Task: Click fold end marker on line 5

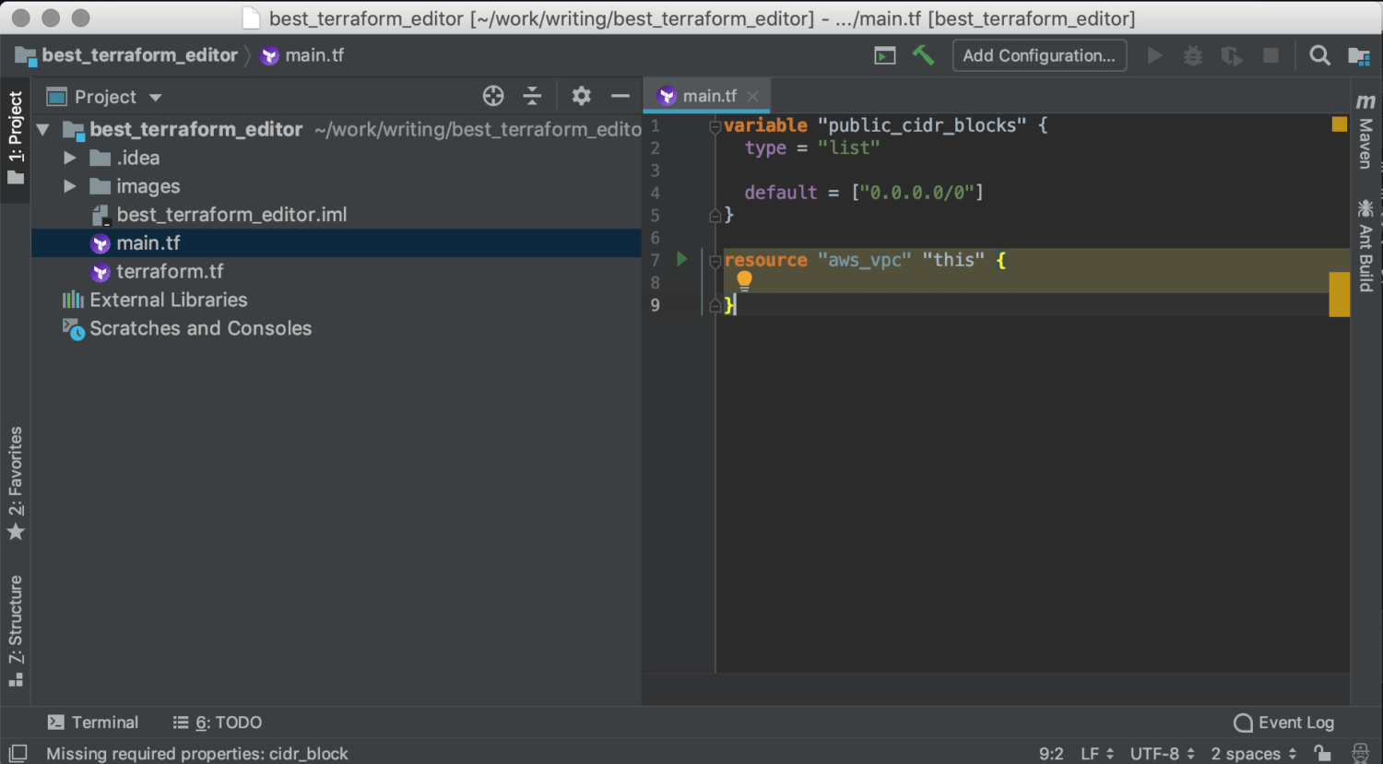Action: (715, 215)
